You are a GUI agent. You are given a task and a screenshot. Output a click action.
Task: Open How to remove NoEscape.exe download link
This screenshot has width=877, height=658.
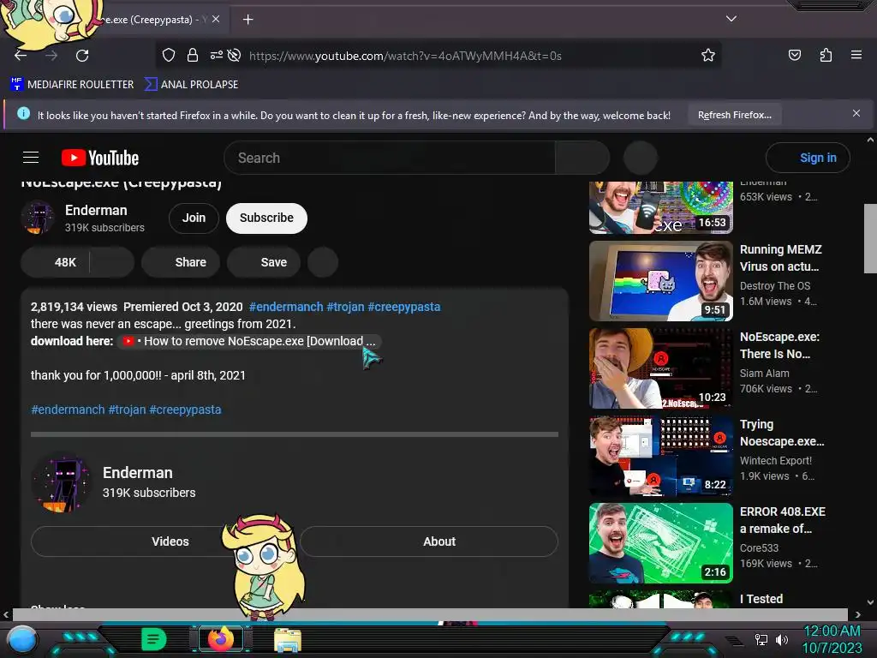point(249,341)
